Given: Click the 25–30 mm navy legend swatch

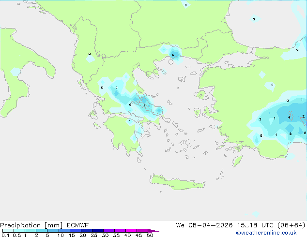Looking at the screenshot, I should pyautogui.click(x=98, y=231).
